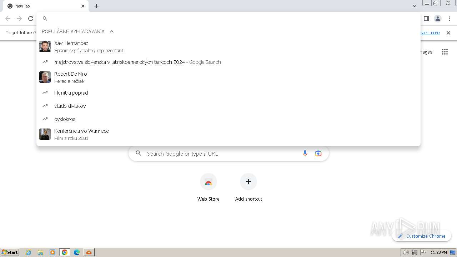This screenshot has height=257, width=457.
Task: Click the 11:28 PM clock
Action: (439, 252)
